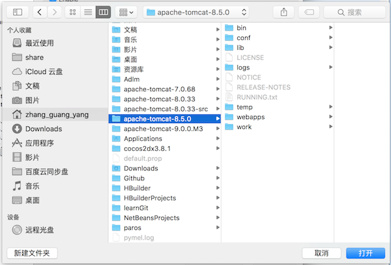Switch to column view

tap(103, 12)
